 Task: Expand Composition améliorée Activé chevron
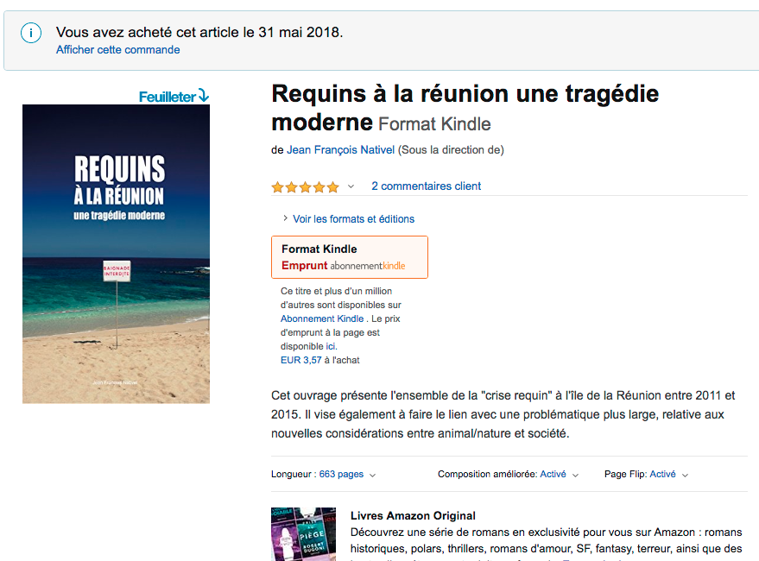pos(575,475)
